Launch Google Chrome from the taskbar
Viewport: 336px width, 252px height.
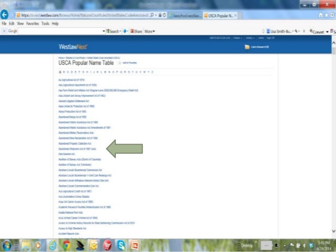[x=67, y=245]
